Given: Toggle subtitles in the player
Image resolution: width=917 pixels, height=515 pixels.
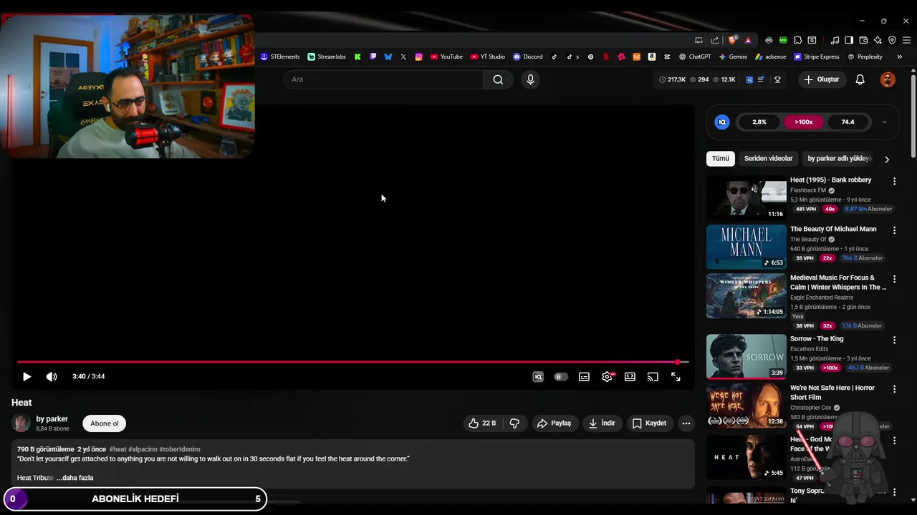Looking at the screenshot, I should click(584, 377).
